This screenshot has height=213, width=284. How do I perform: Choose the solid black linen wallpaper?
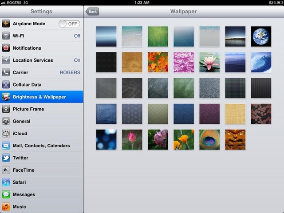106,62
